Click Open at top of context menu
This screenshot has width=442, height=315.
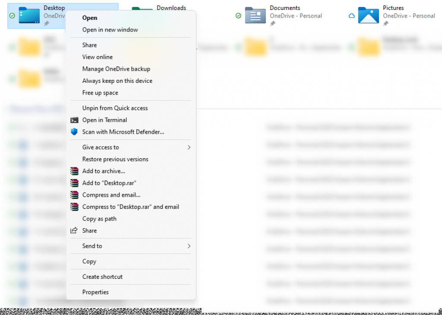[x=90, y=18]
